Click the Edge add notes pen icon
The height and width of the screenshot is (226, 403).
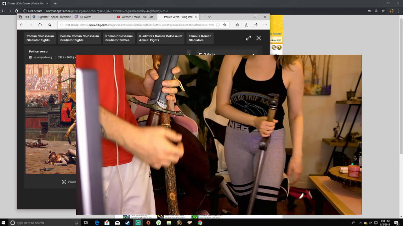coord(247,25)
